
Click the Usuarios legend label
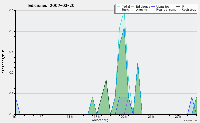coord(163,6)
